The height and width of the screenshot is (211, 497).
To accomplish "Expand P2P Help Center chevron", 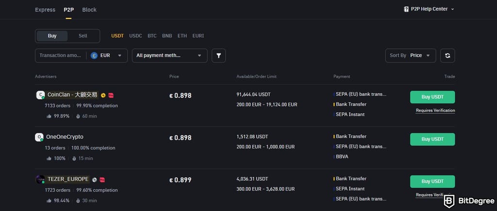I will [453, 9].
